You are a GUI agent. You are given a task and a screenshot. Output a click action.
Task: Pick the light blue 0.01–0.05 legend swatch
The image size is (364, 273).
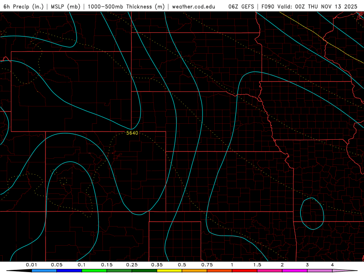coord(44,271)
